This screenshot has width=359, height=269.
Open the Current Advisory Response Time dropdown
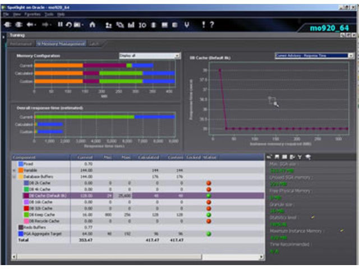click(314, 56)
